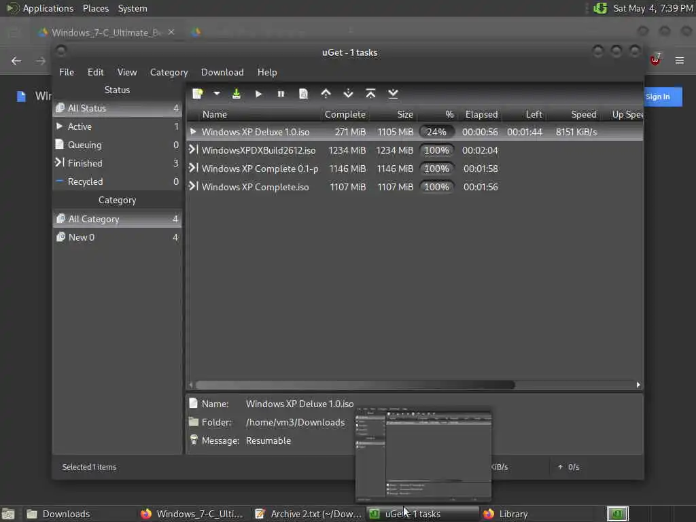The image size is (696, 522).
Task: Move selected download up one position
Action: tap(326, 94)
